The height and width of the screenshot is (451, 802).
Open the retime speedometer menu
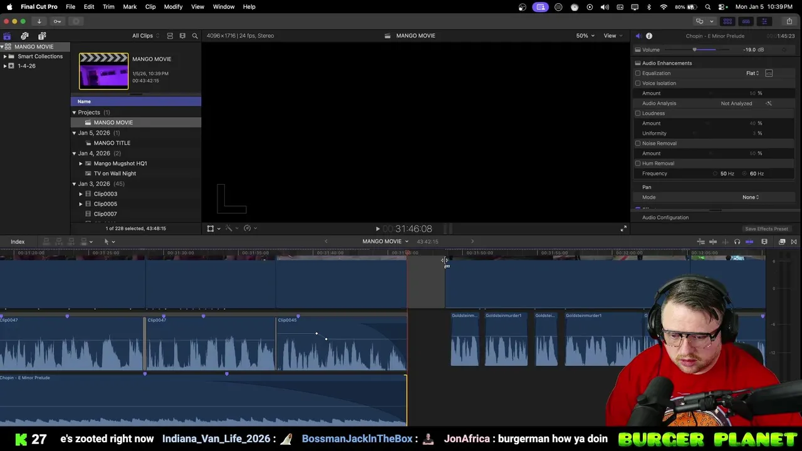pos(250,229)
